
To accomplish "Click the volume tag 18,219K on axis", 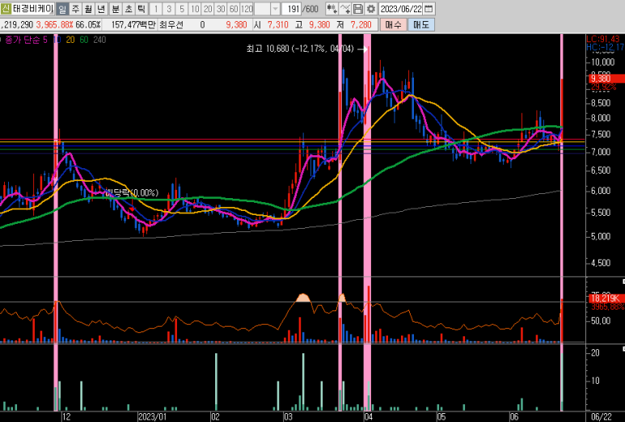I will (x=606, y=298).
